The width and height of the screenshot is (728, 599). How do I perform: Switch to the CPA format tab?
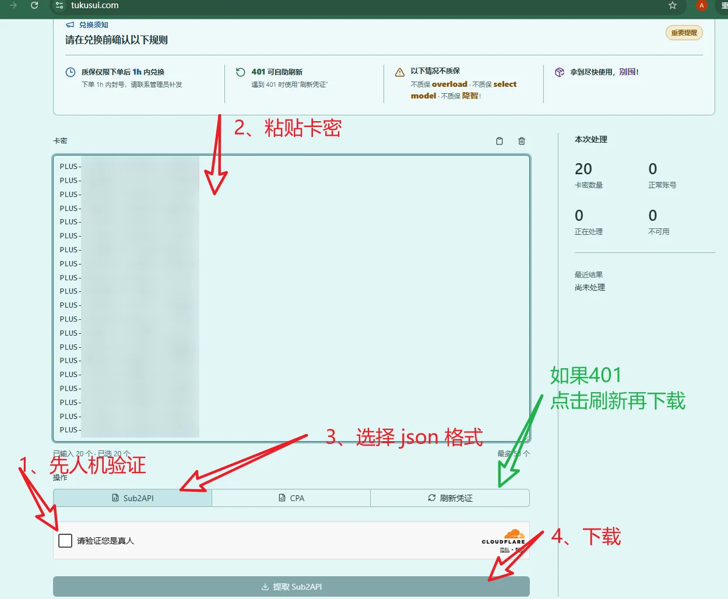tap(291, 498)
